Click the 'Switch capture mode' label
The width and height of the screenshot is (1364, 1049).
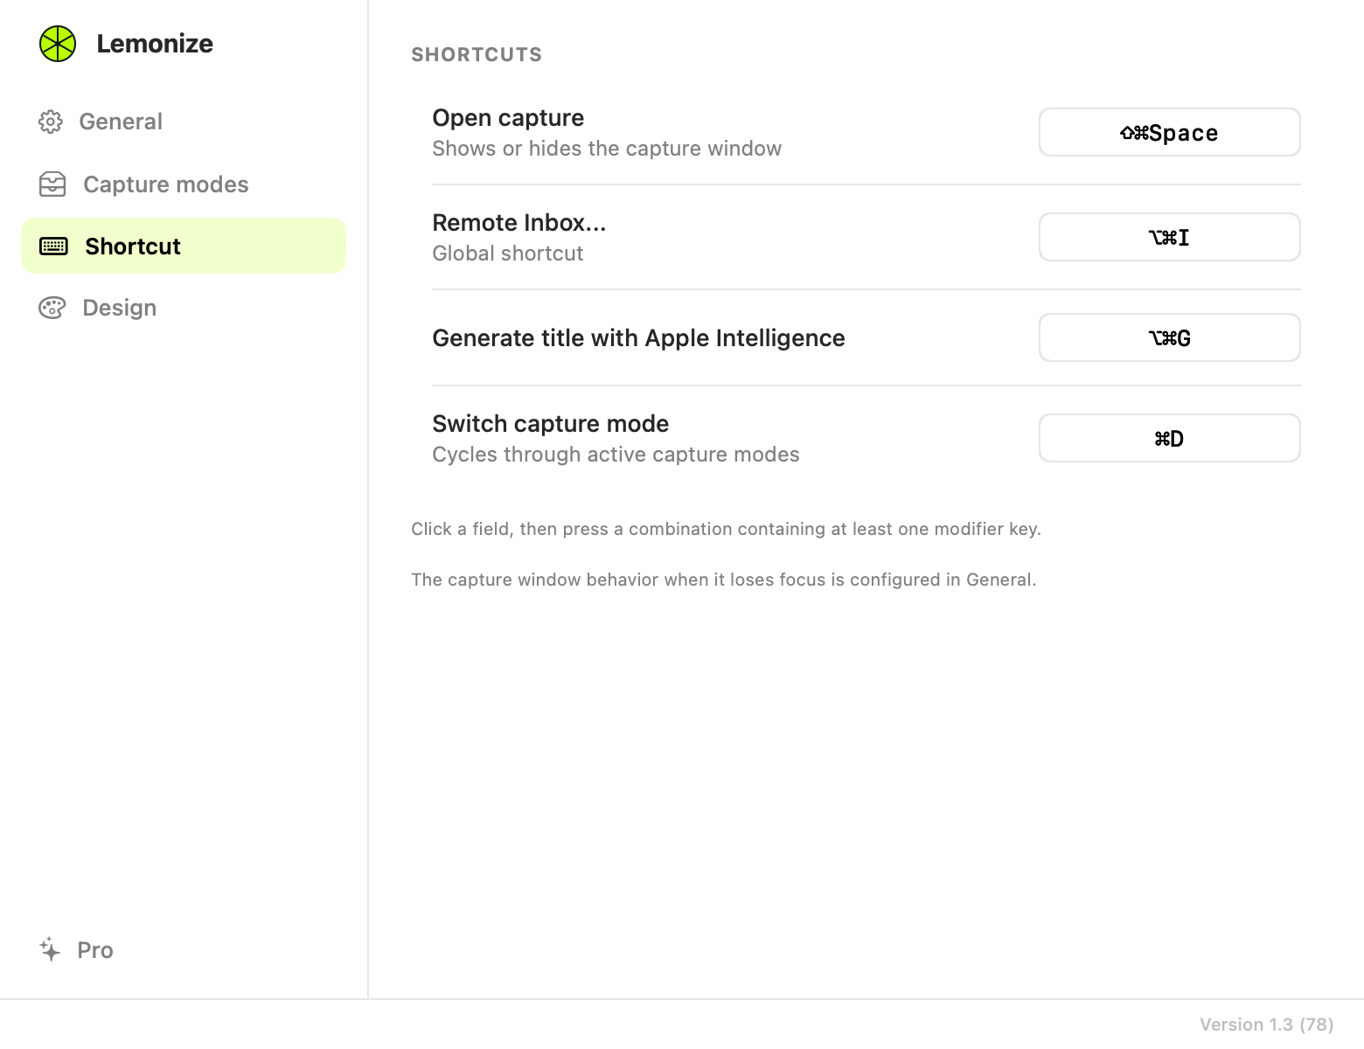pos(551,424)
